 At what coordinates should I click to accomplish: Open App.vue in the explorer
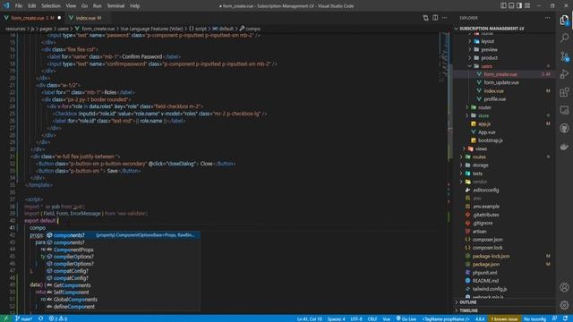487,132
